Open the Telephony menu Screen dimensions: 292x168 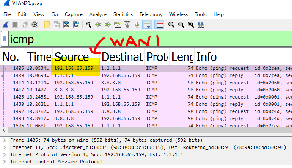pos(151,14)
